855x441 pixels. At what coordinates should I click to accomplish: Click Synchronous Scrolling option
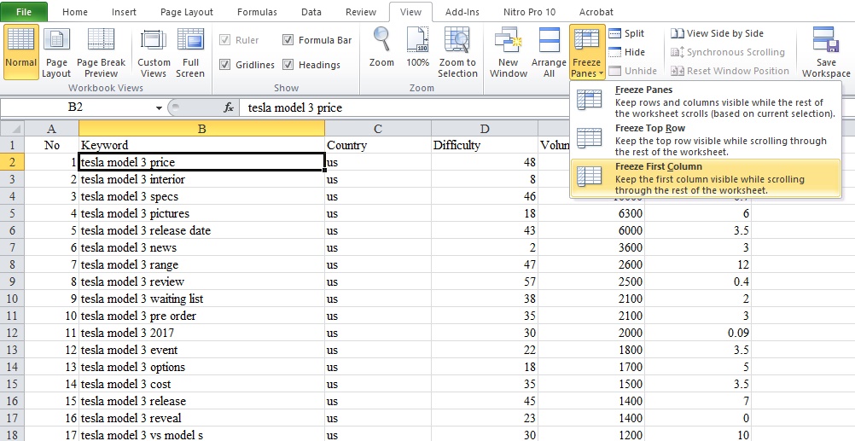(727, 52)
